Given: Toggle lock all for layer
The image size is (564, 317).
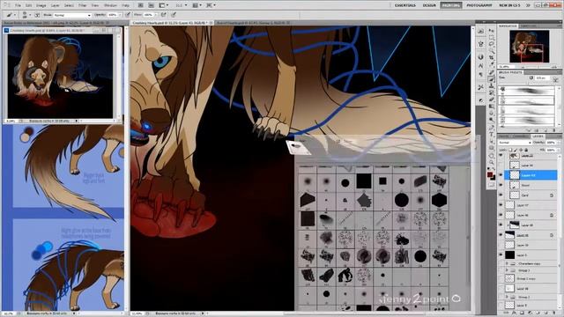Looking at the screenshot, I should tap(526, 150).
